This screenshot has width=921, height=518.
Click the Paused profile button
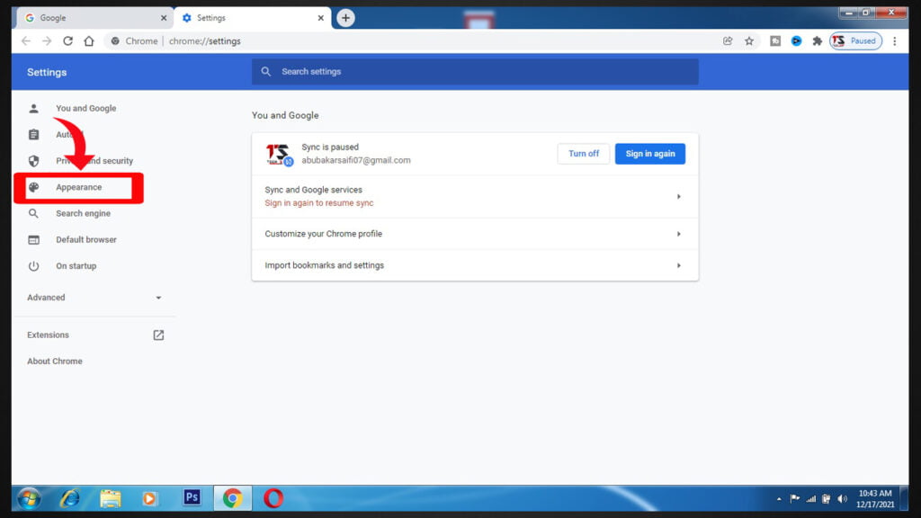coord(855,41)
